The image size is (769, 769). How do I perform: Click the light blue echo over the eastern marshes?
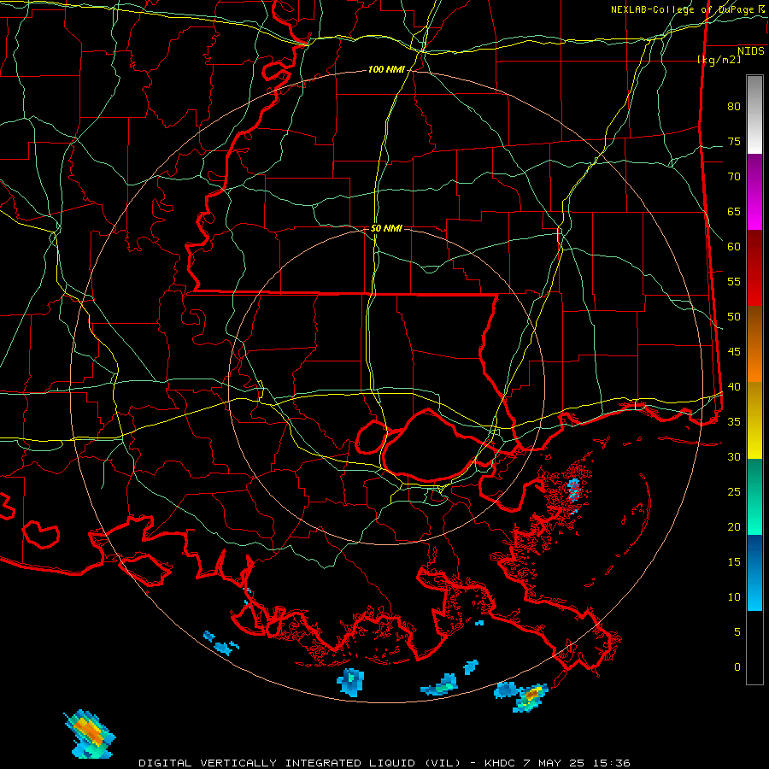573,491
